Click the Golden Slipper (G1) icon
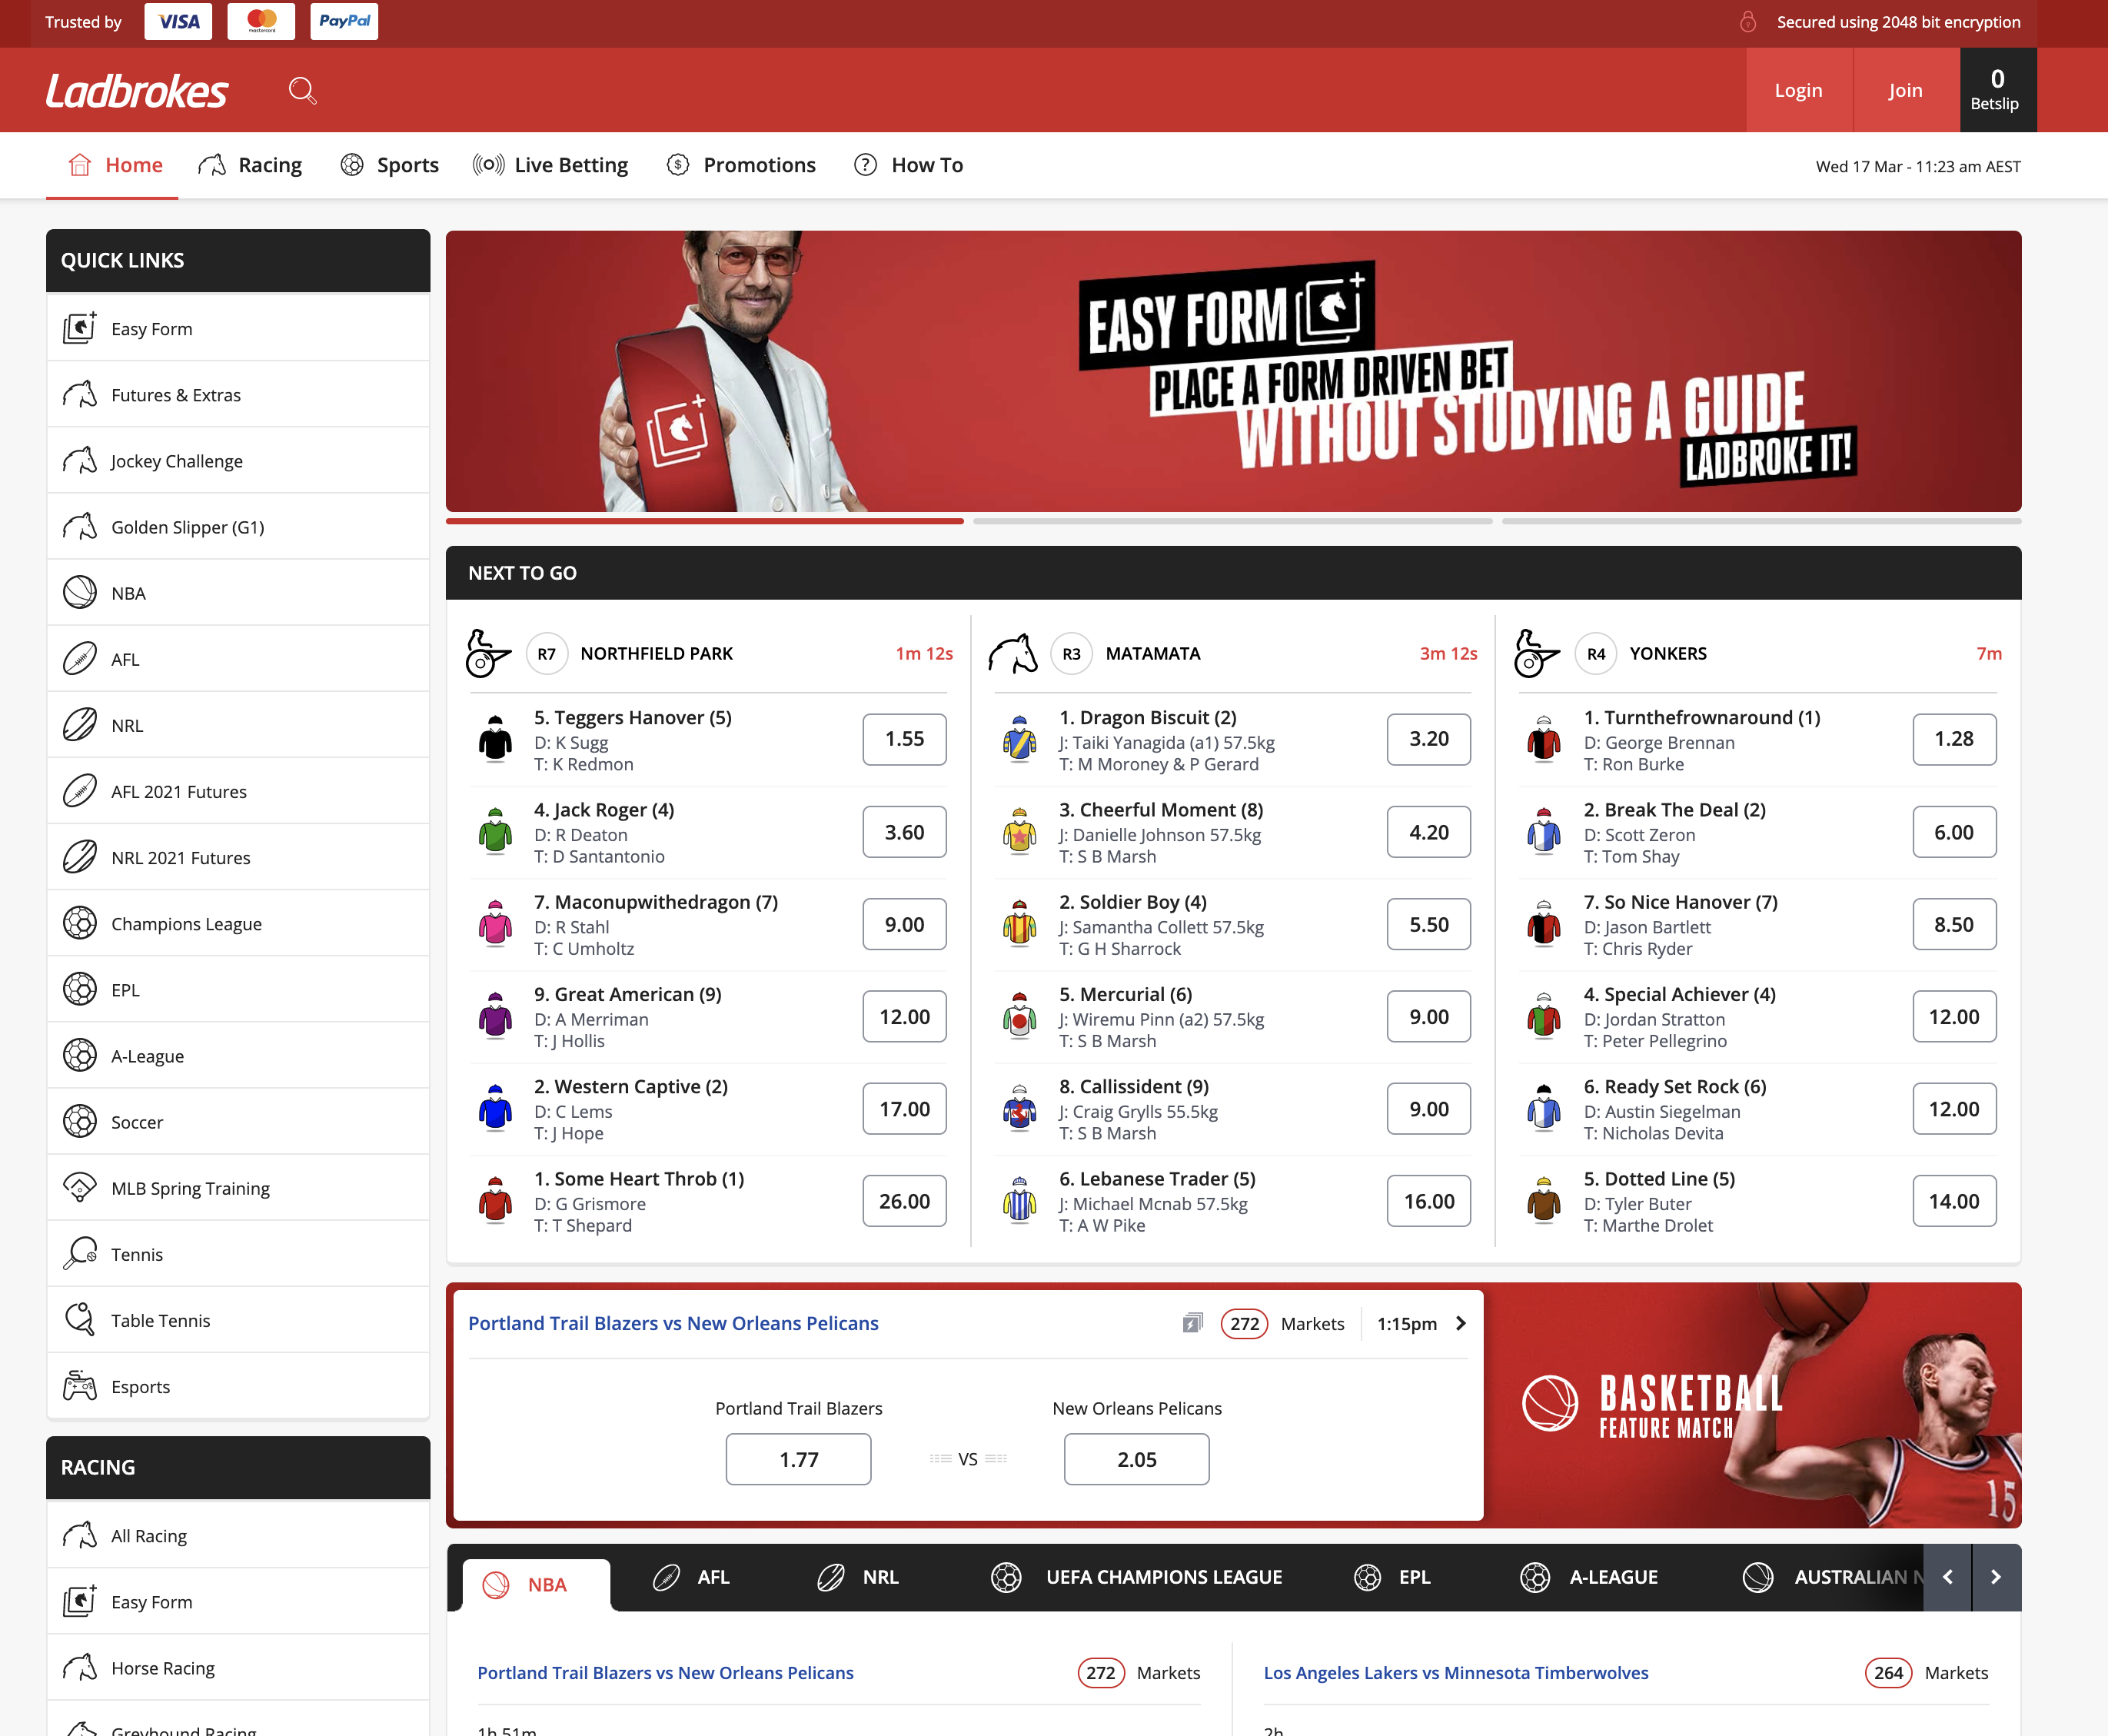The image size is (2108, 1736). (x=80, y=526)
